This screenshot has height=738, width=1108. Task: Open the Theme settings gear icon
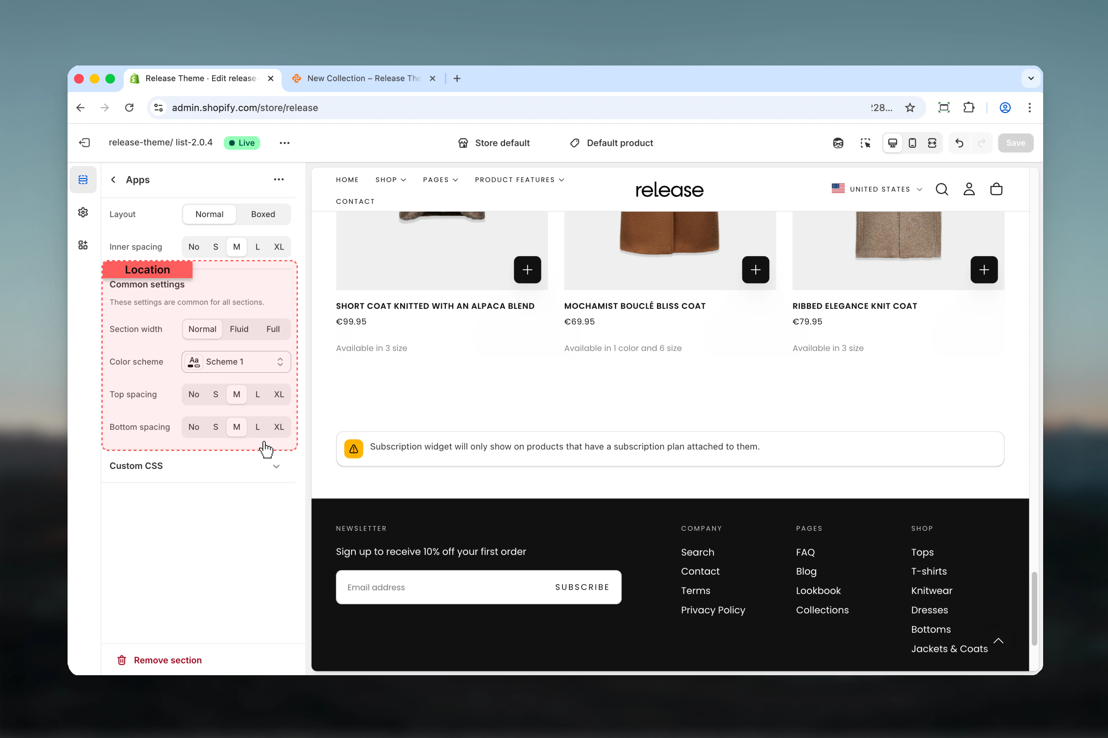pyautogui.click(x=83, y=212)
